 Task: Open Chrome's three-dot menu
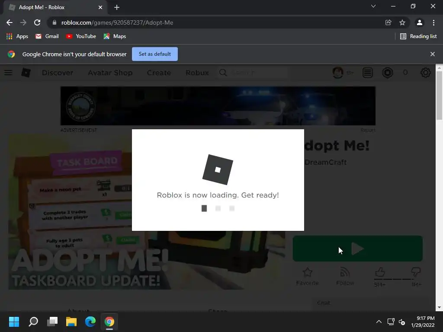tap(433, 22)
